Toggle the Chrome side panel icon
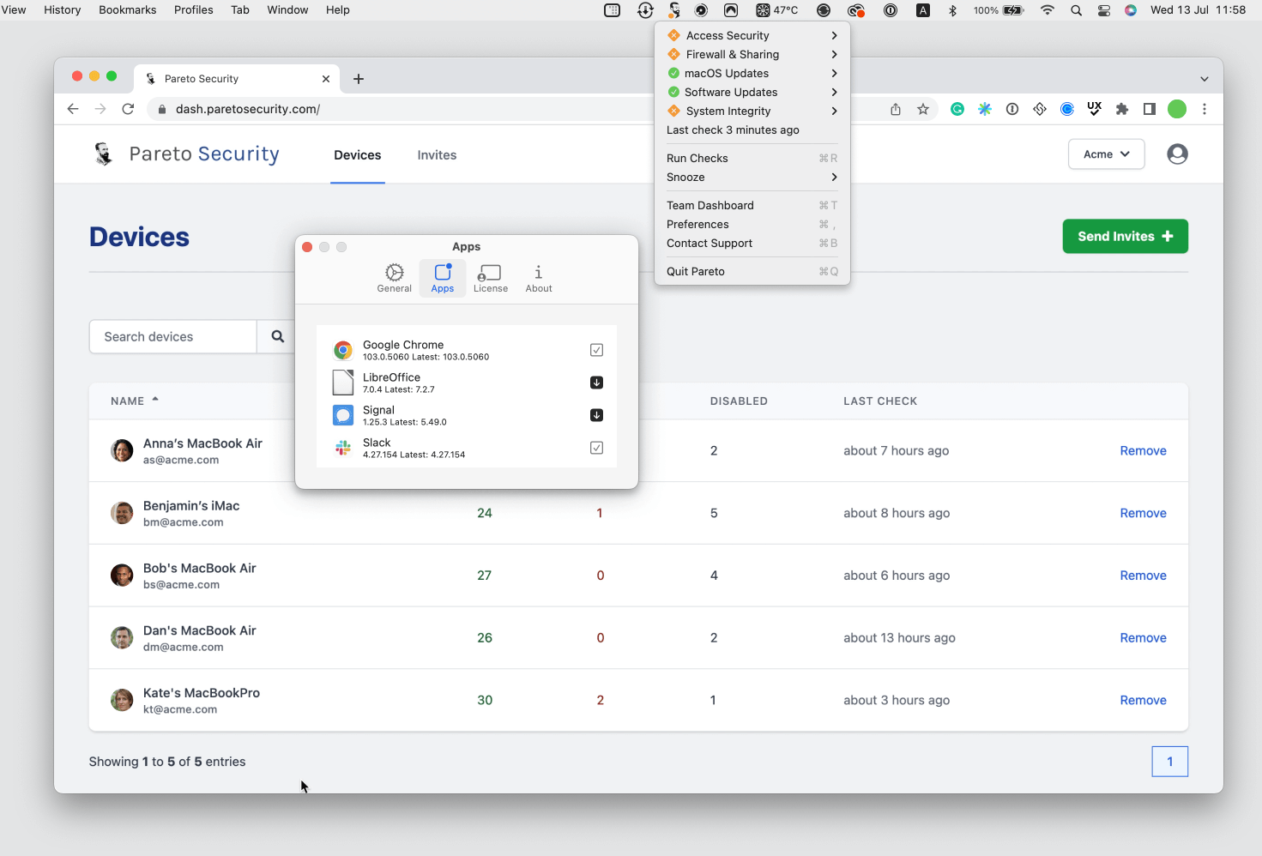This screenshot has width=1262, height=856. tap(1150, 109)
